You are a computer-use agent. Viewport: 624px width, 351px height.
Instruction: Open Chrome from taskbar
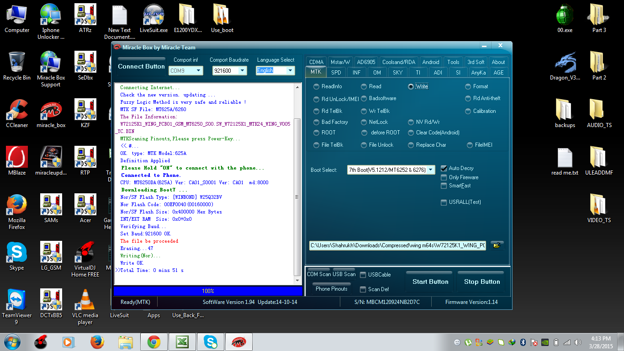(x=153, y=342)
